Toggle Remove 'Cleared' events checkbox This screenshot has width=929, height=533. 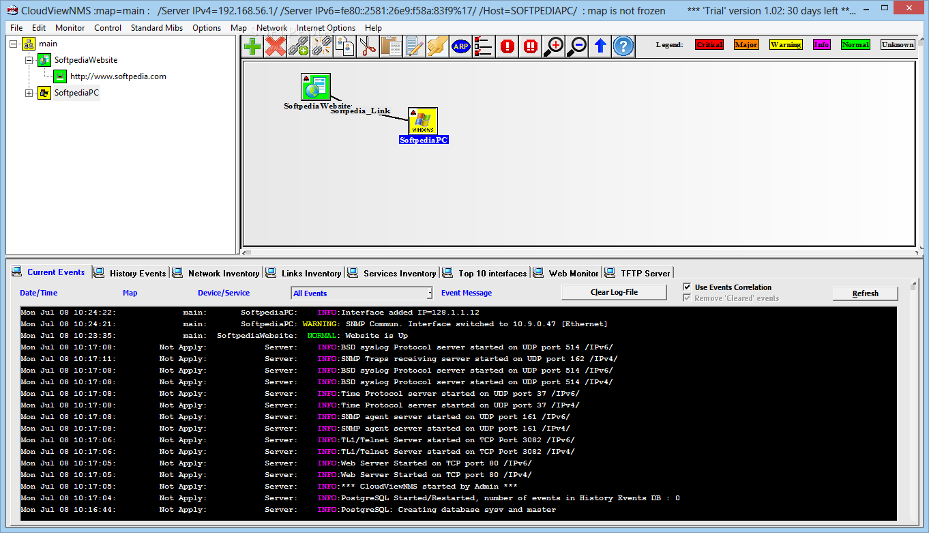tap(687, 298)
